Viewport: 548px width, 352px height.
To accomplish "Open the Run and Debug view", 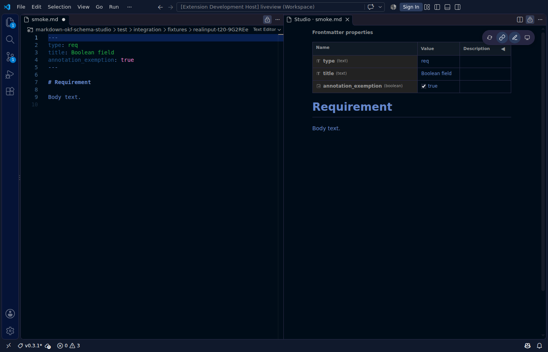I will (x=10, y=74).
